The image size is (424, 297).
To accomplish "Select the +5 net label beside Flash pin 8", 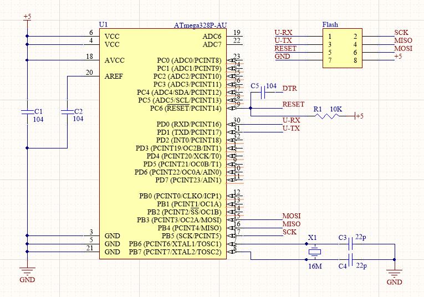I will (x=398, y=56).
